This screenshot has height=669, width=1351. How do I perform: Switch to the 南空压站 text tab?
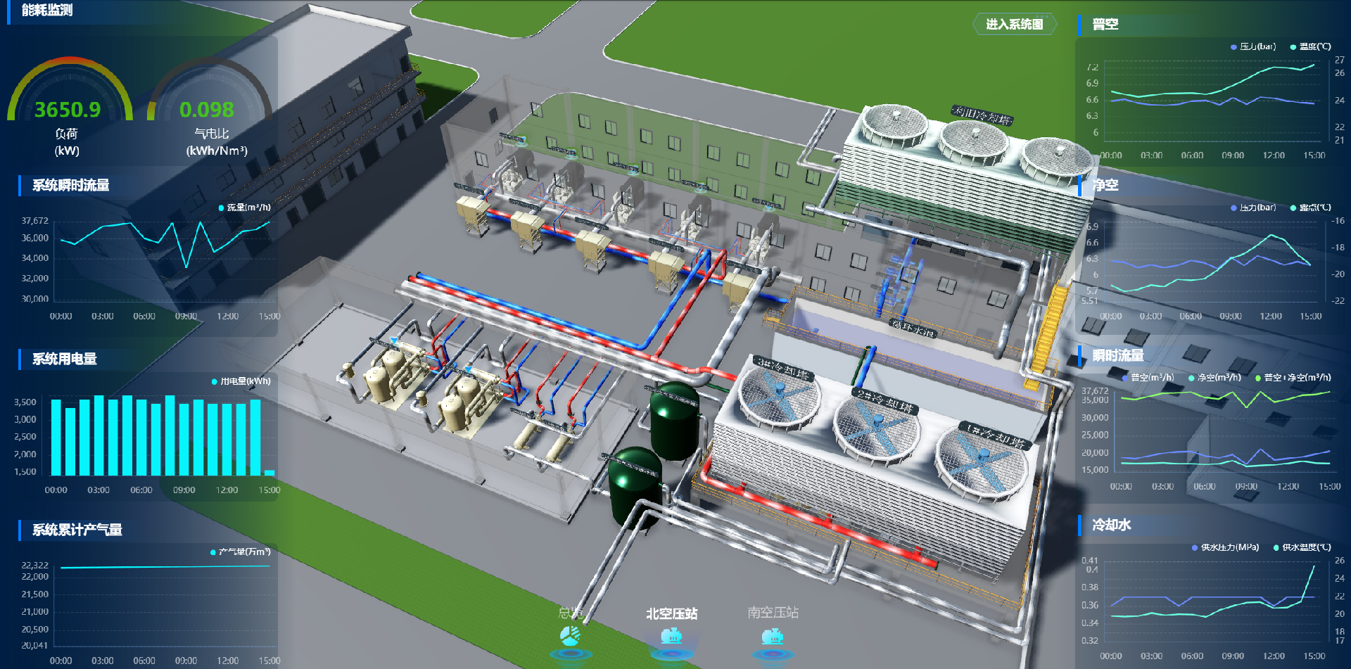pyautogui.click(x=773, y=613)
